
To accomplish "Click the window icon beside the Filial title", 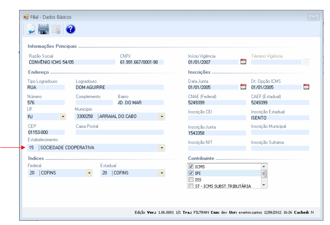I will click(x=26, y=17).
